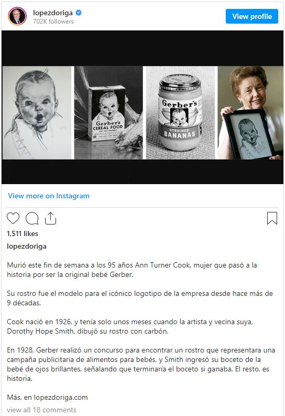Click the blue verified badge
The image size is (285, 416).
pyautogui.click(x=79, y=13)
